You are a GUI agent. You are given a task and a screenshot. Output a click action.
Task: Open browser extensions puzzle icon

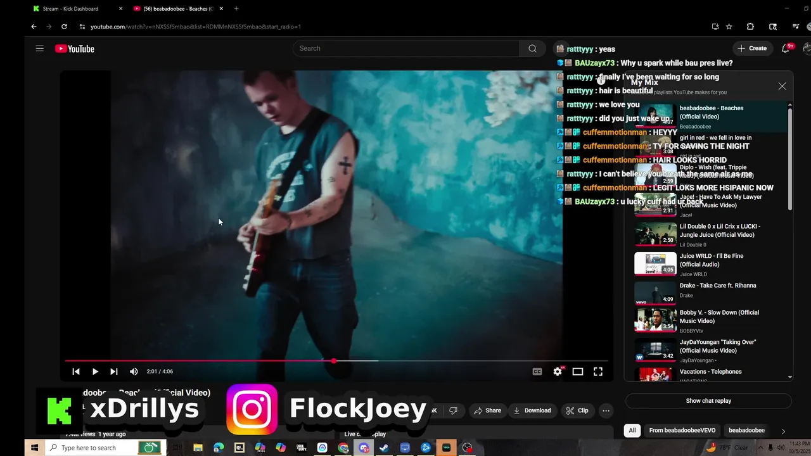(x=750, y=27)
